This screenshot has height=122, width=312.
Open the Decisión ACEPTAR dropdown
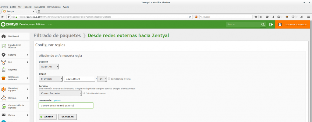coord(49,67)
